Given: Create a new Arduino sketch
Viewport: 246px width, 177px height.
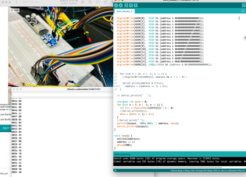Looking at the screenshot, I should [126, 5].
